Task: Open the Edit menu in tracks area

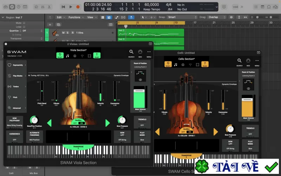Action: (60, 17)
